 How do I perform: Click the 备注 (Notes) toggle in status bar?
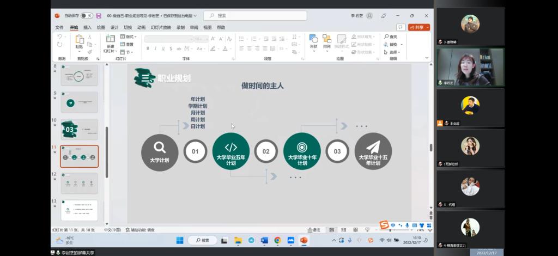pos(314,230)
